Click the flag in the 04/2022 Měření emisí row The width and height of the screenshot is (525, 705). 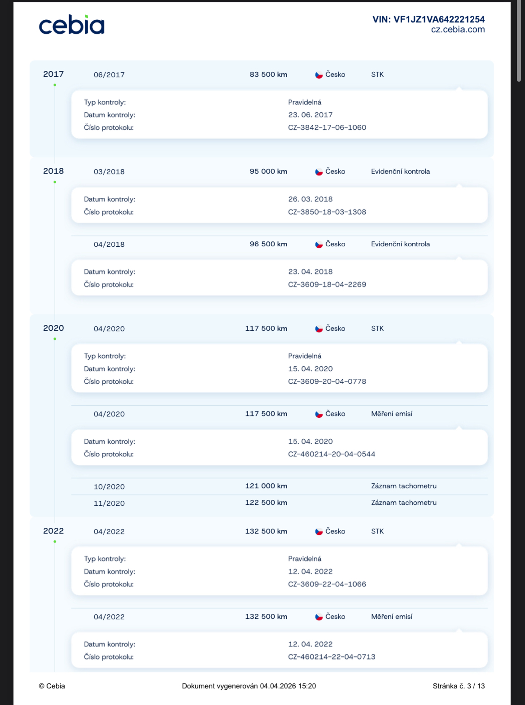(319, 617)
